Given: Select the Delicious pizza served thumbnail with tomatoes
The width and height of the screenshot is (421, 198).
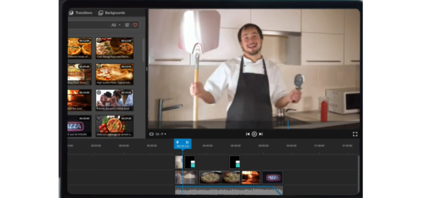Looking at the screenshot, I should [114, 126].
